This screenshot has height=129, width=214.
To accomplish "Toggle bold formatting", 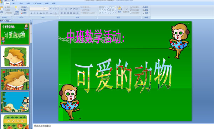I will pos(31,13).
